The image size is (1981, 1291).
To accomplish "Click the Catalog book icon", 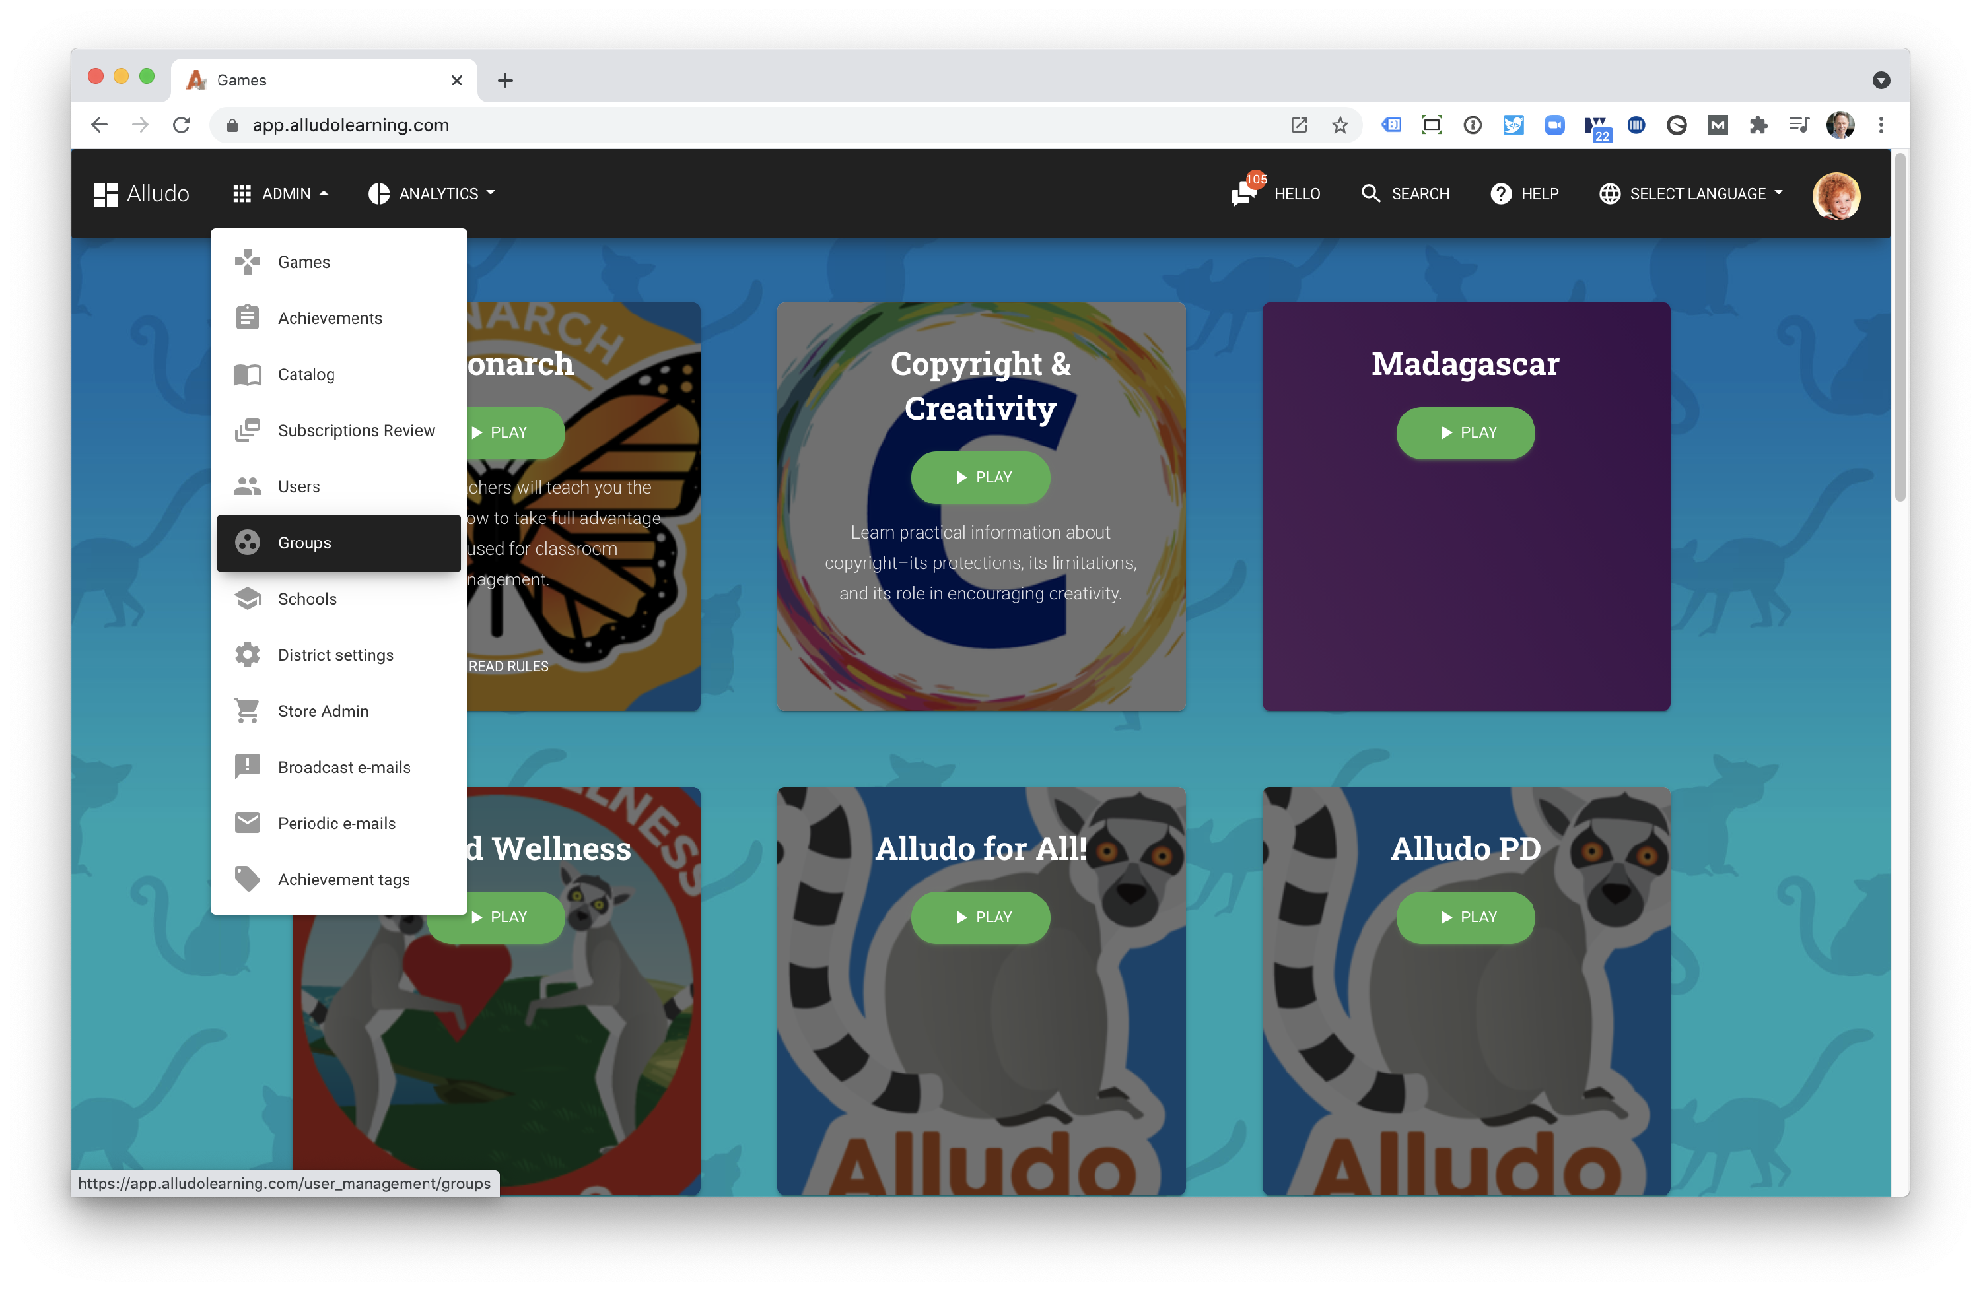I will click(247, 374).
